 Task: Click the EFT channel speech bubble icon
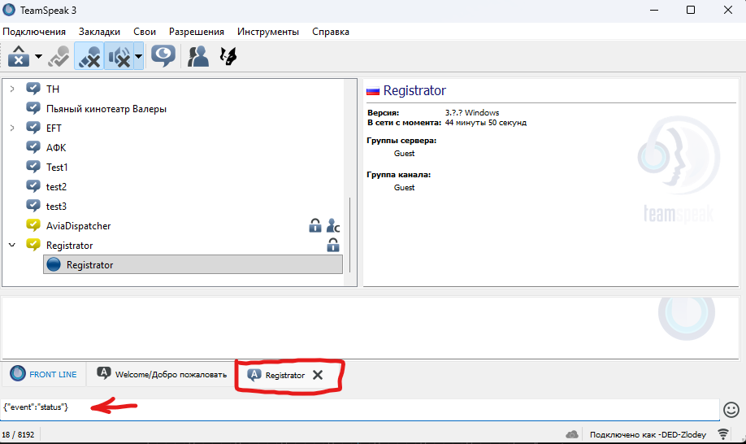33,128
